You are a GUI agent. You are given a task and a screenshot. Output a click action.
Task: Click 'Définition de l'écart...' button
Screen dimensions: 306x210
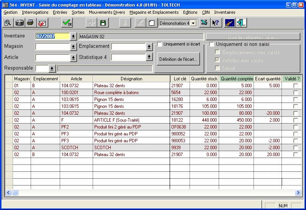(178, 59)
